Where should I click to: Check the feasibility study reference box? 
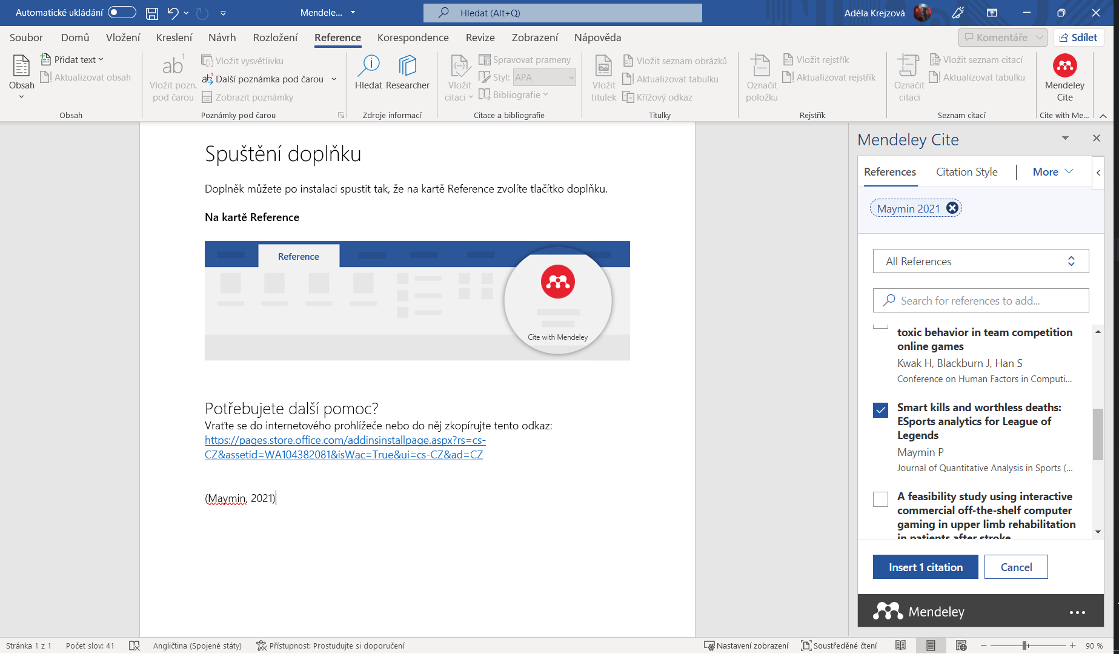click(x=880, y=499)
